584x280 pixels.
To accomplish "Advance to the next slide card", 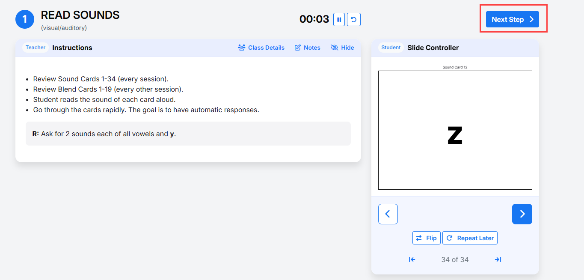I will tap(522, 214).
